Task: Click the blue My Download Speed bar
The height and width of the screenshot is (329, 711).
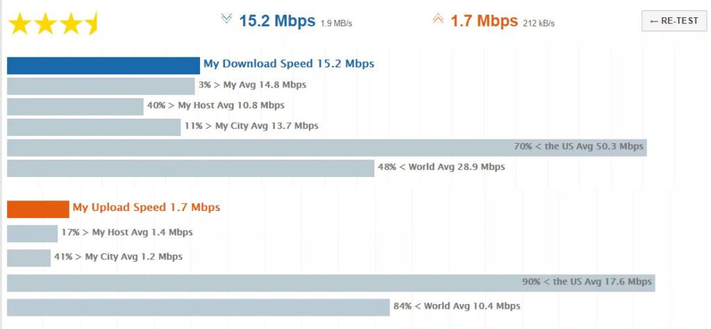Action: pos(103,65)
